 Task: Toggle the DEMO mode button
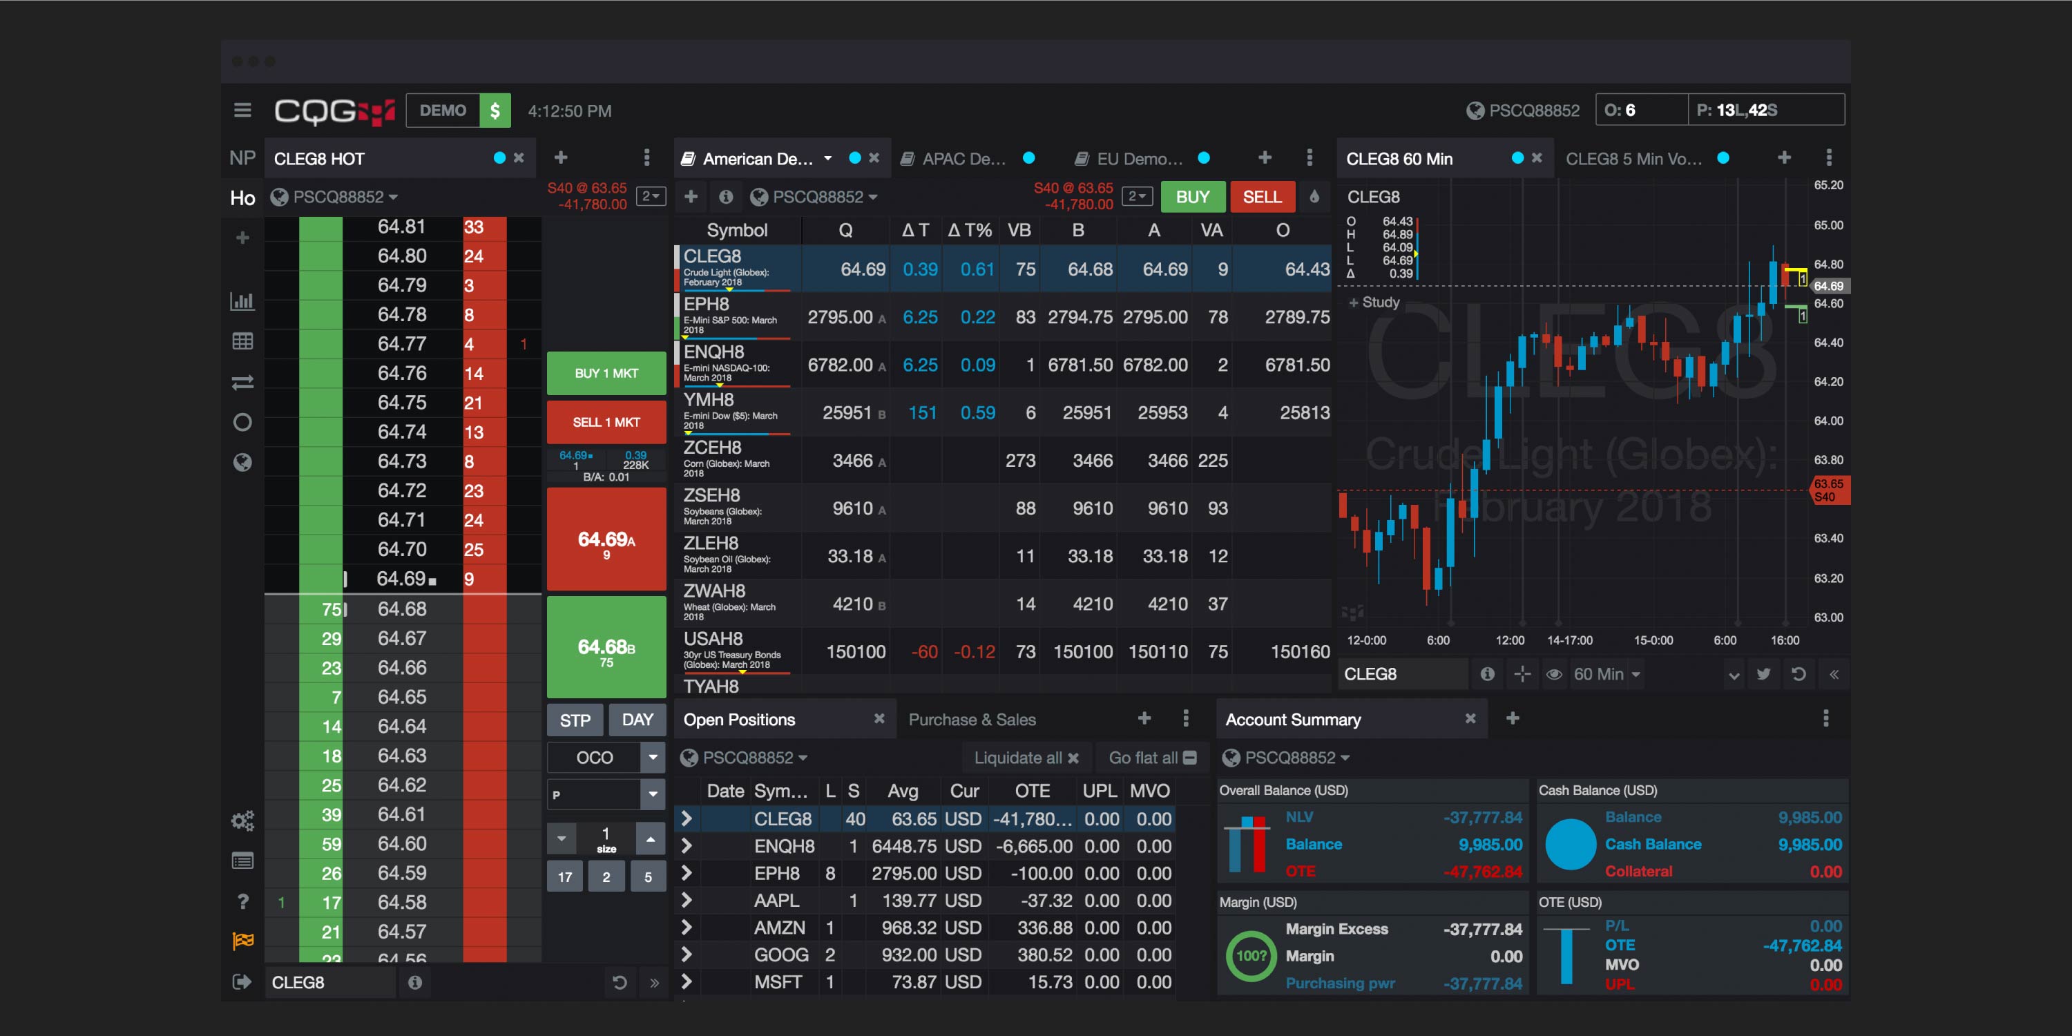pyautogui.click(x=443, y=111)
